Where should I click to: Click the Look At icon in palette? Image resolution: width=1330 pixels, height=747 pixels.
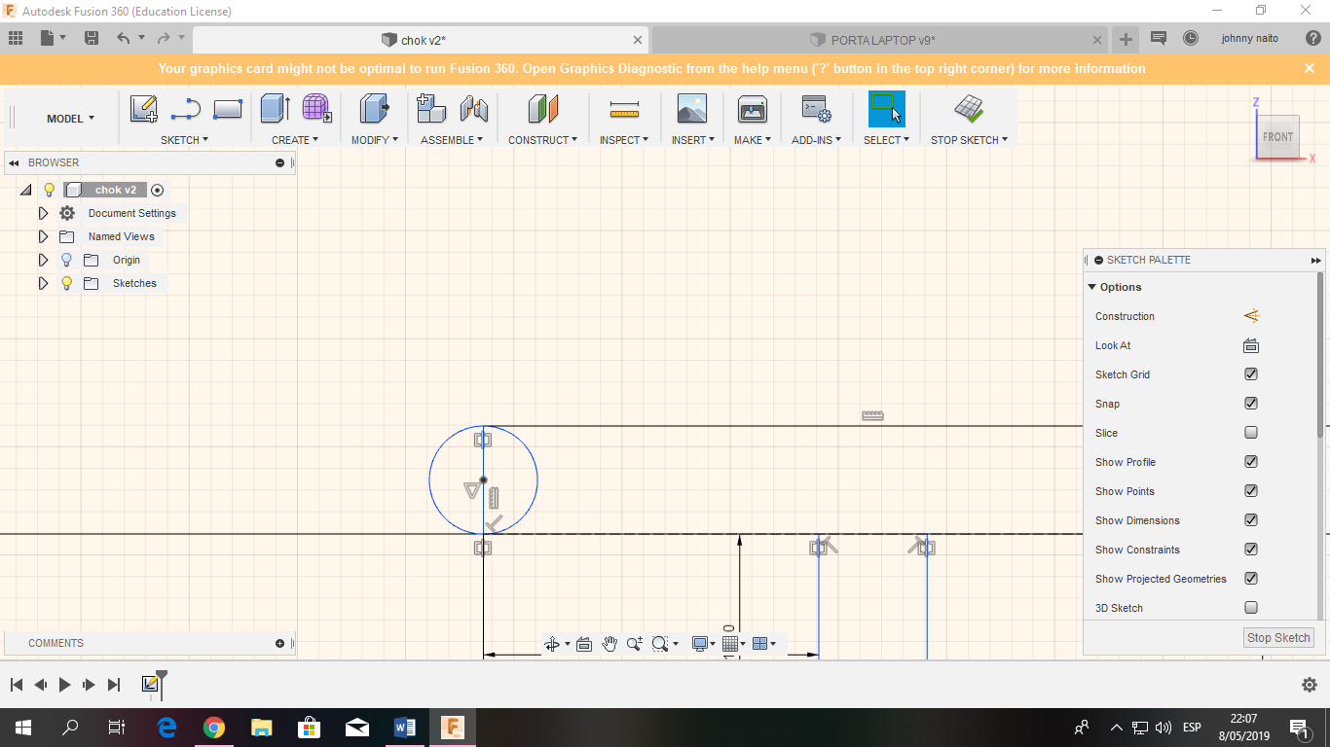[1251, 345]
